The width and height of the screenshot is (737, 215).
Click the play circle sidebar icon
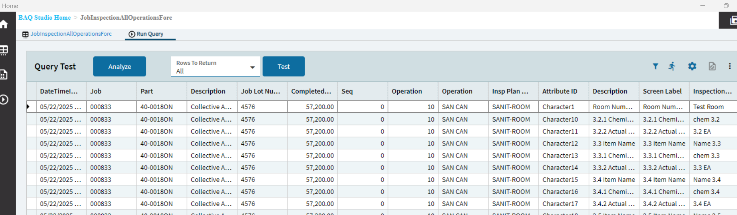(4, 100)
